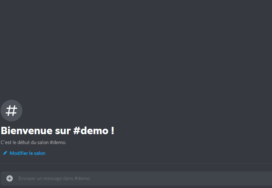The width and height of the screenshot is (272, 188).
Task: Click the C'est le début du salon text
Action: [x=25, y=142]
